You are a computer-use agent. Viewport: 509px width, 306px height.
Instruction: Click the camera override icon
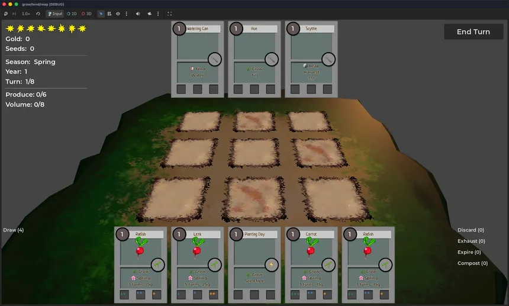point(149,14)
